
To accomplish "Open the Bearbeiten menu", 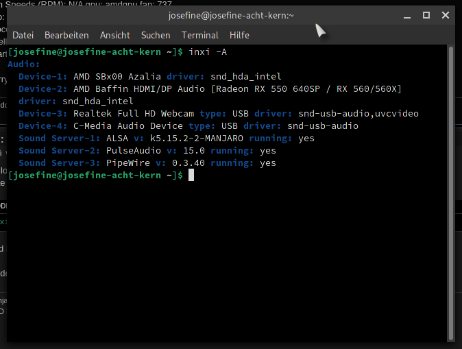I will 66,35.
